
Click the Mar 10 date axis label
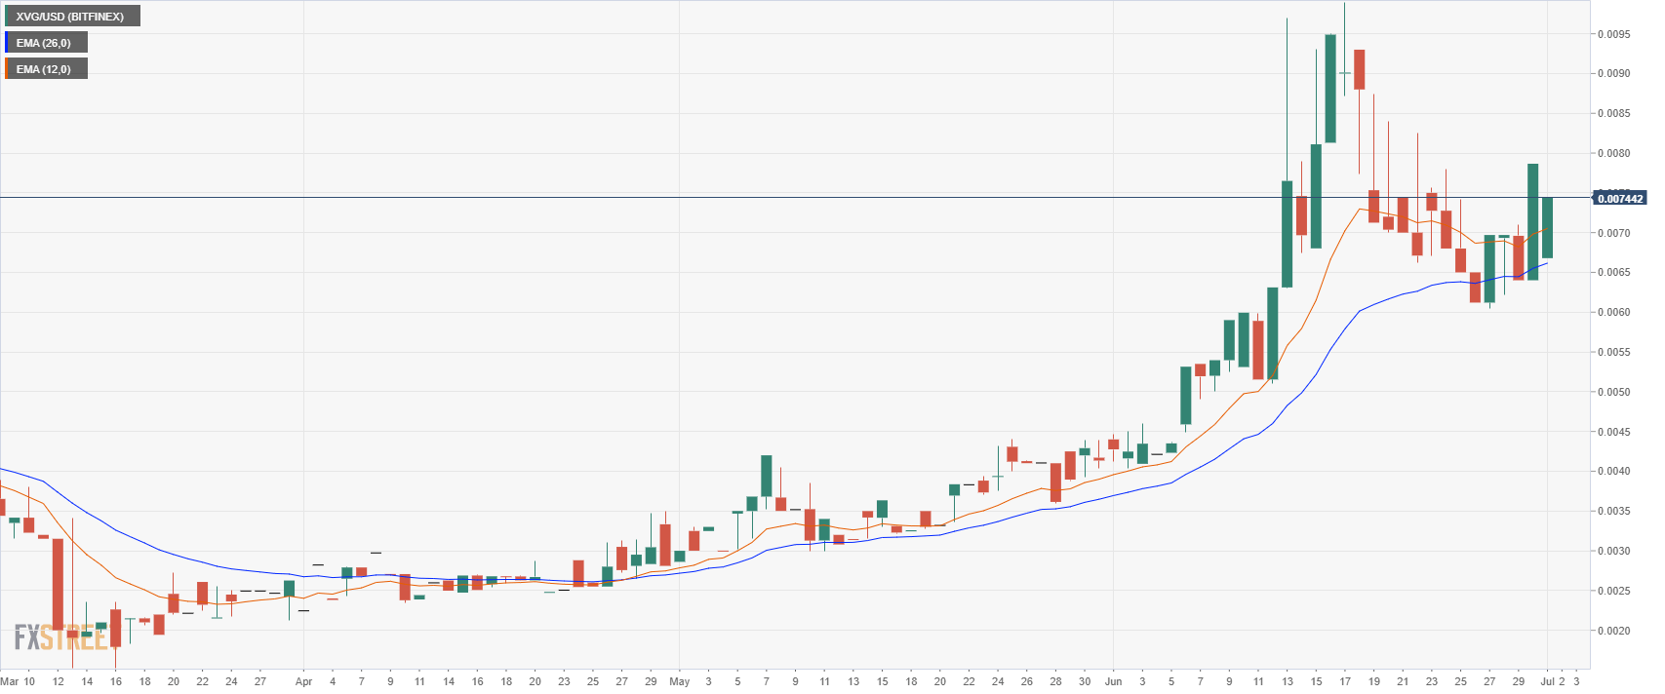point(18,681)
